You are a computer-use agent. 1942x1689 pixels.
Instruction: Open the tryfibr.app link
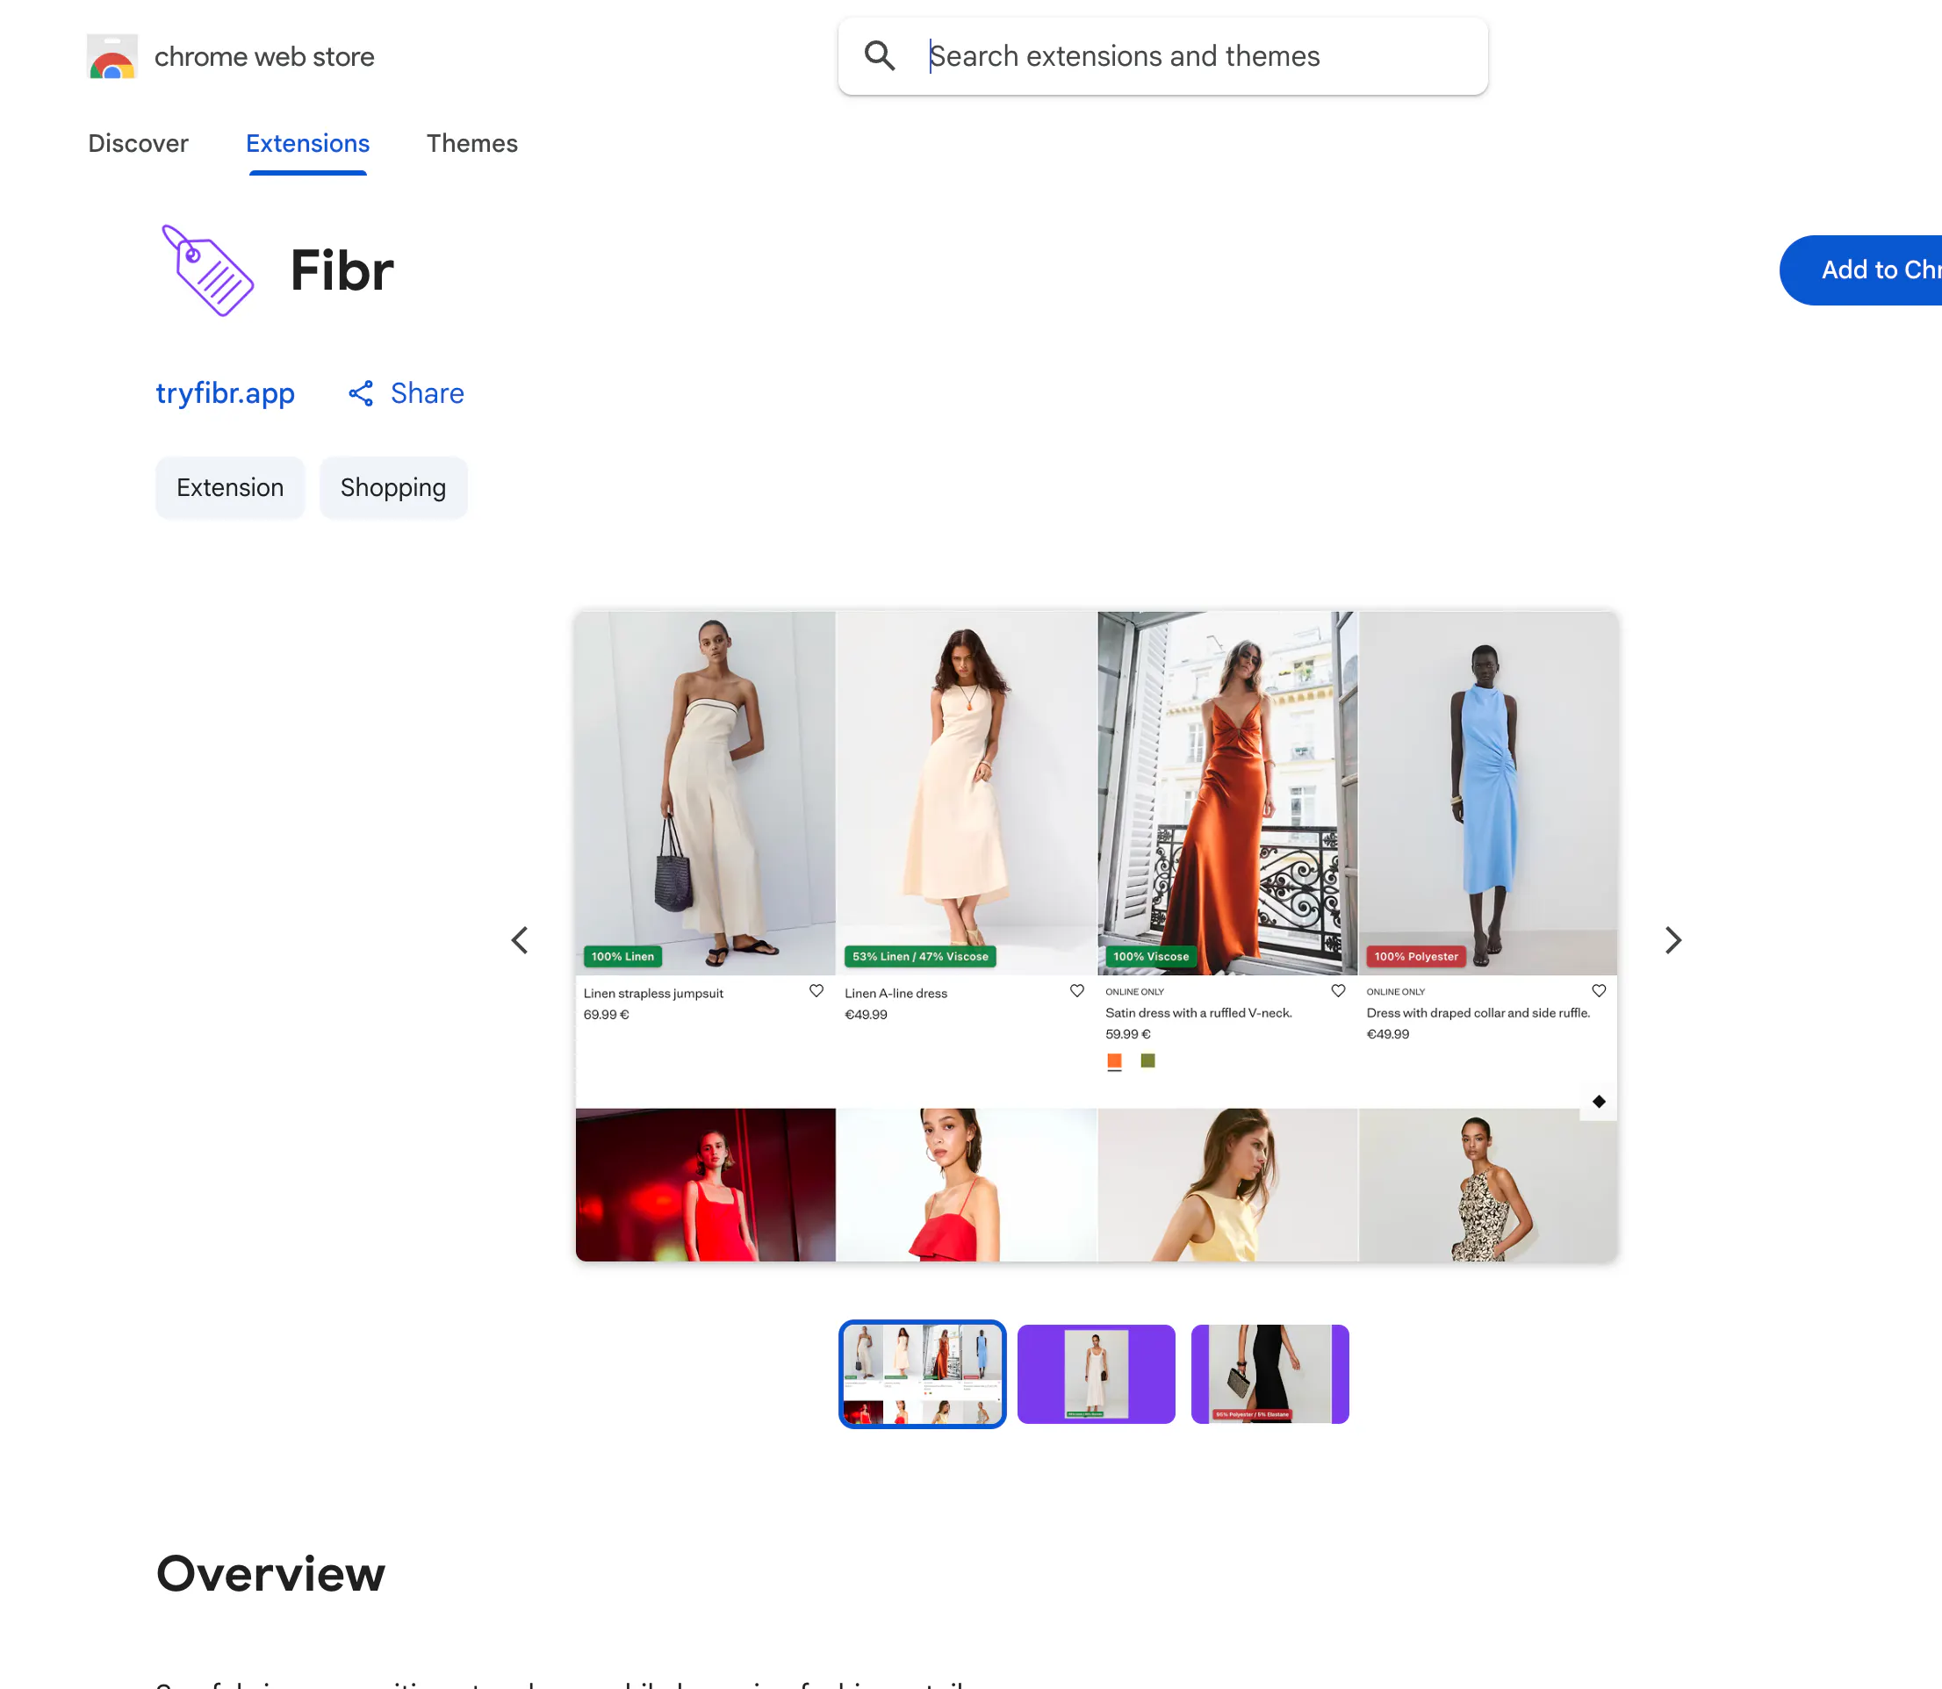(x=226, y=393)
